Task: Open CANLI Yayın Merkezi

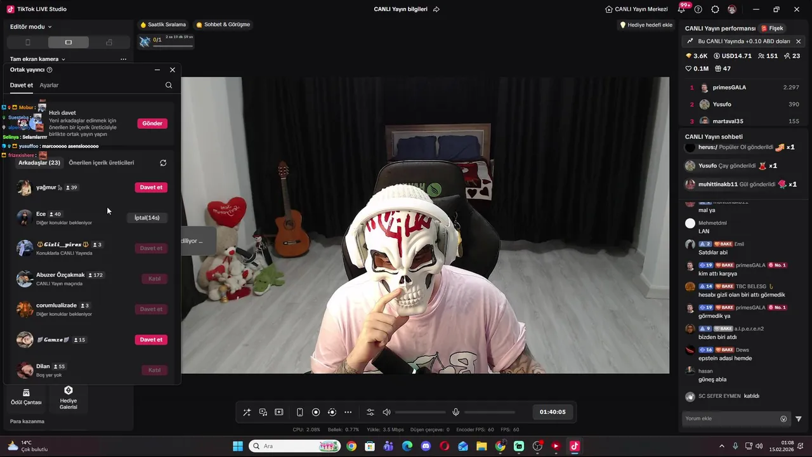Action: coord(636,10)
